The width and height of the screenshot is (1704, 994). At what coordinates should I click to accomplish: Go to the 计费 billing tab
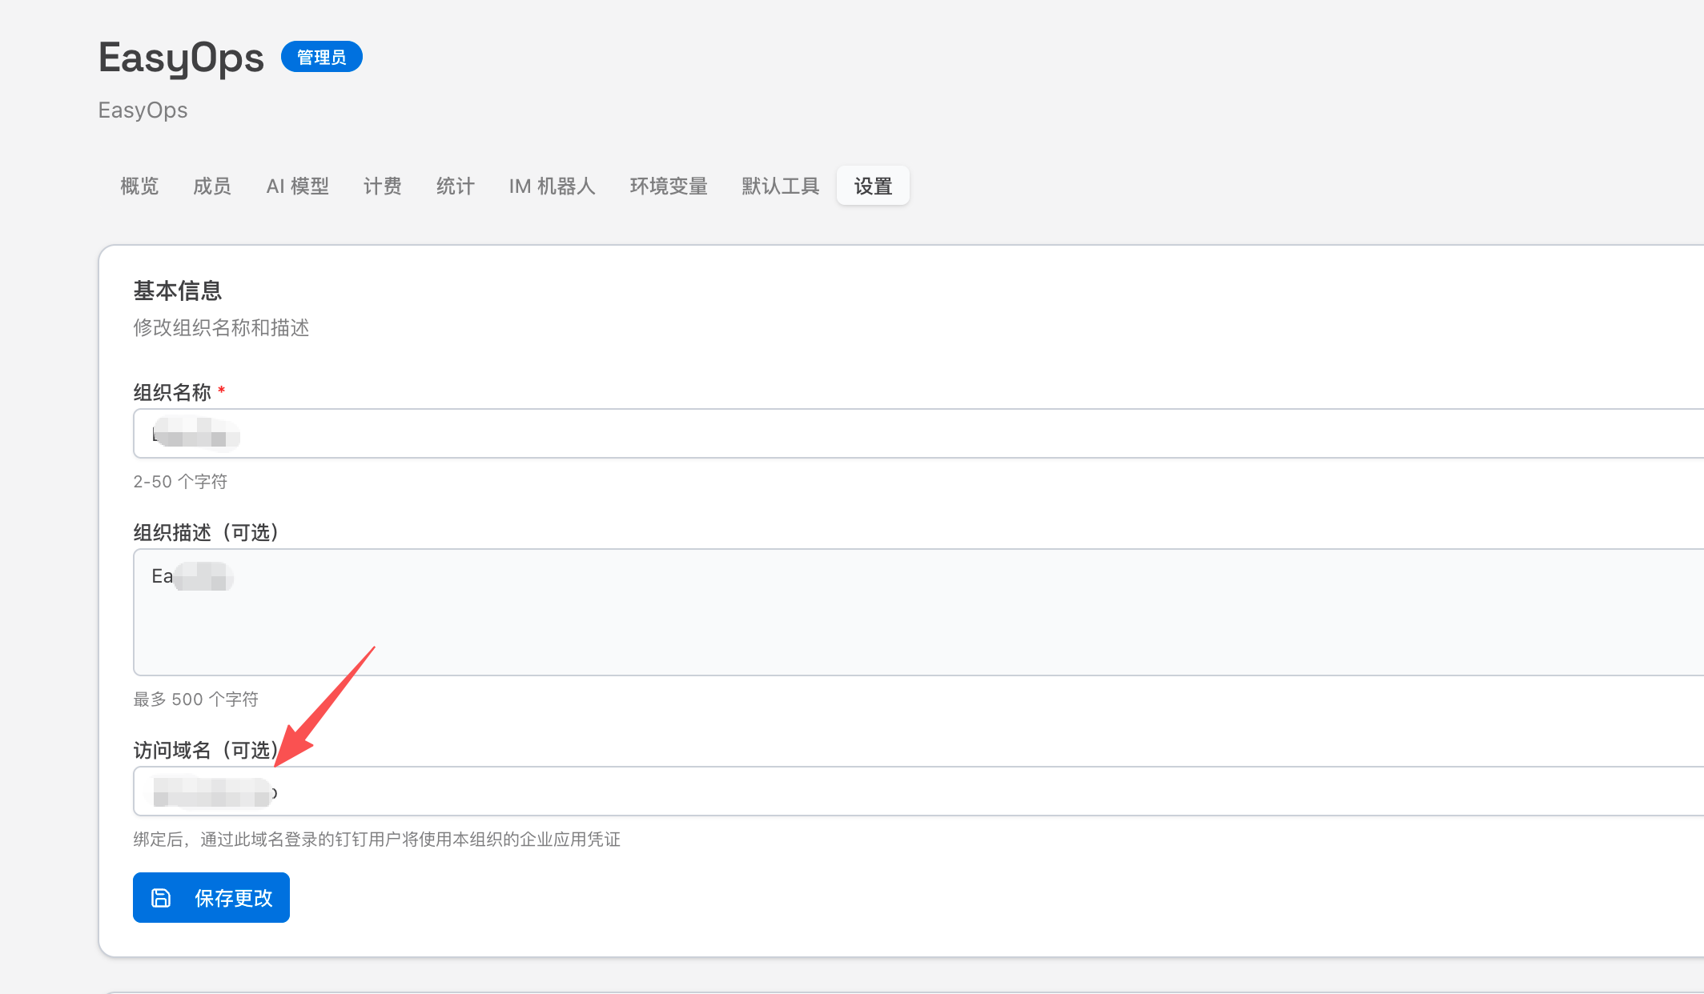click(x=382, y=186)
